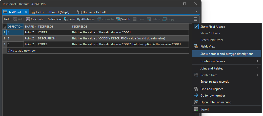The height and width of the screenshot is (116, 263).
Task: Click 'valid domain CODE1' description cell
Action: tap(130, 32)
